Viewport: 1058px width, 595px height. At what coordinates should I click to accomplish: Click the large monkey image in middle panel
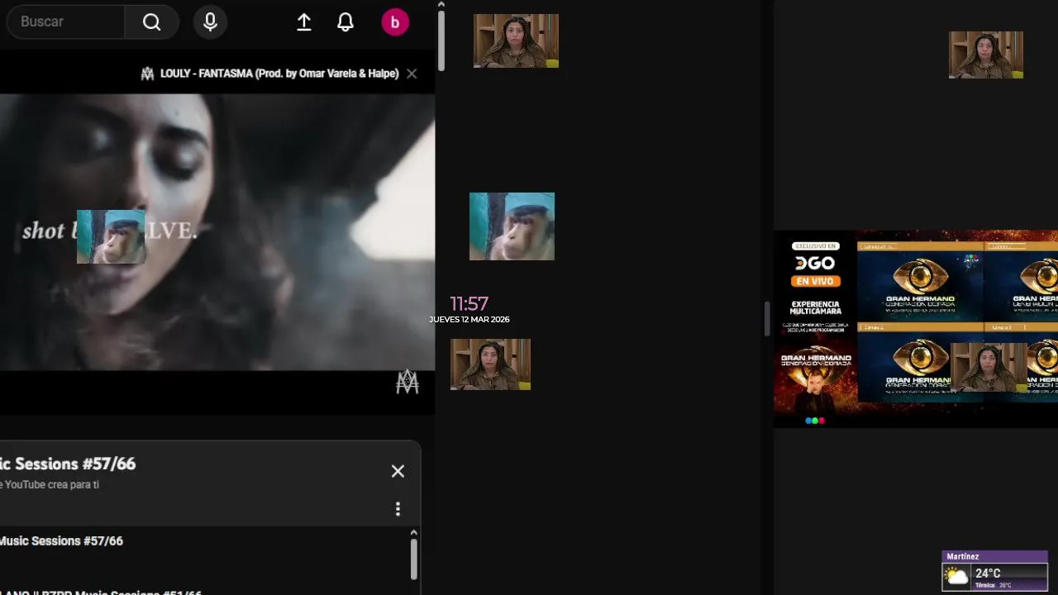512,226
